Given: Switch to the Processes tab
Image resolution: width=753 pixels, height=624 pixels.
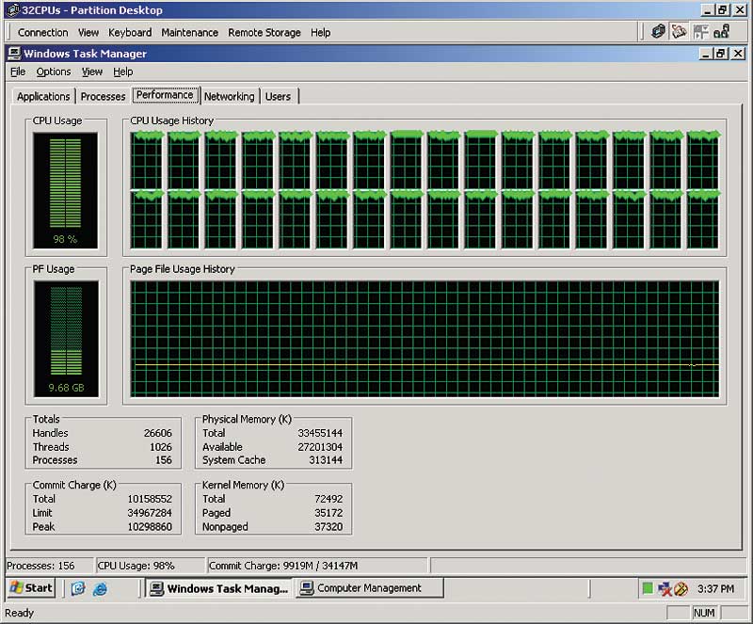Looking at the screenshot, I should click(103, 96).
